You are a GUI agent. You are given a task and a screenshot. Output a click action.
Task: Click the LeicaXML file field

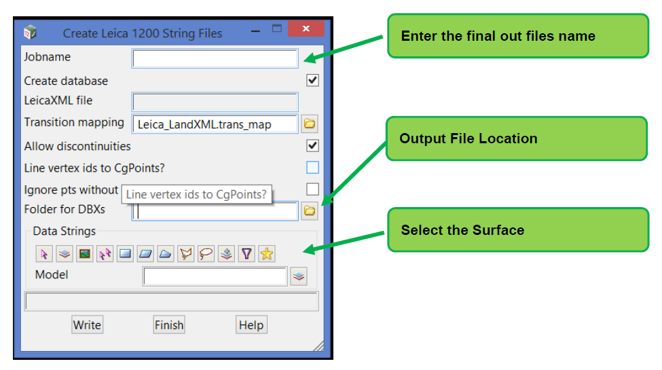point(215,102)
